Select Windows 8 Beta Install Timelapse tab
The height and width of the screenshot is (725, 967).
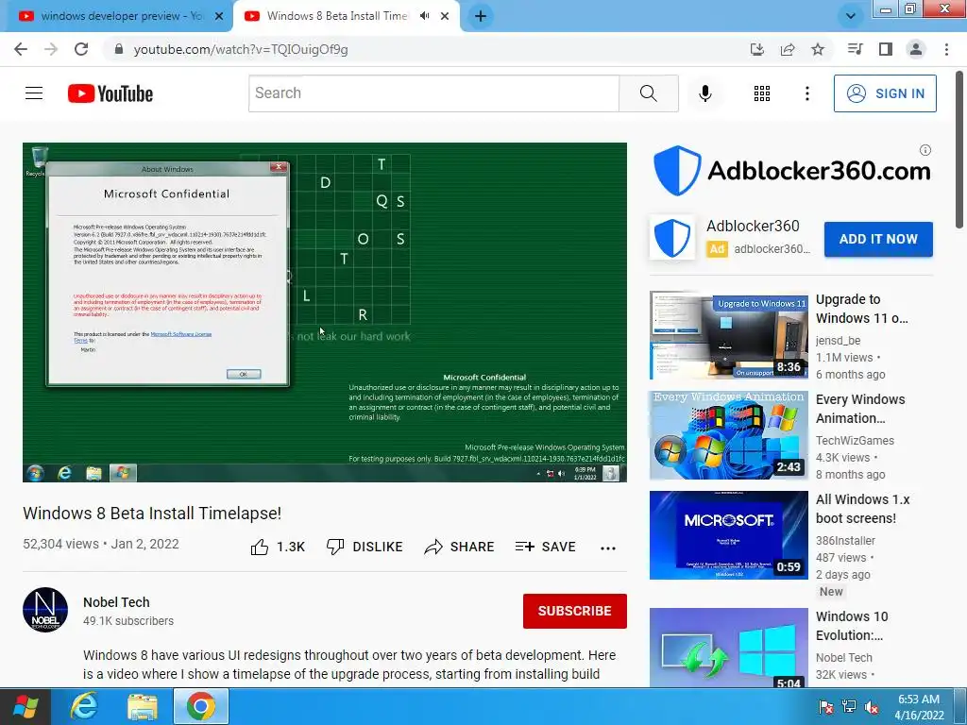[336, 16]
